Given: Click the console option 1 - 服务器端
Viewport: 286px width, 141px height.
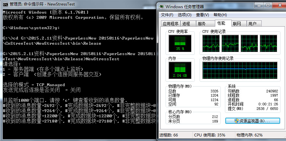Looking at the screenshot, I should tap(43, 69).
